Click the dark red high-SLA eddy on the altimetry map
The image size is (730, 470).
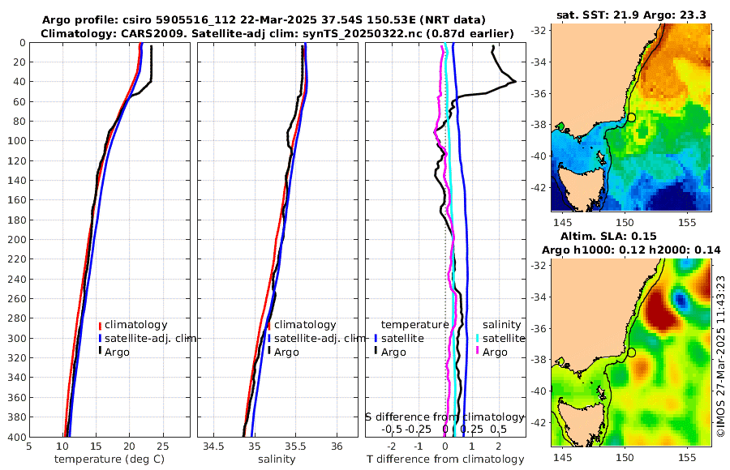(660, 309)
